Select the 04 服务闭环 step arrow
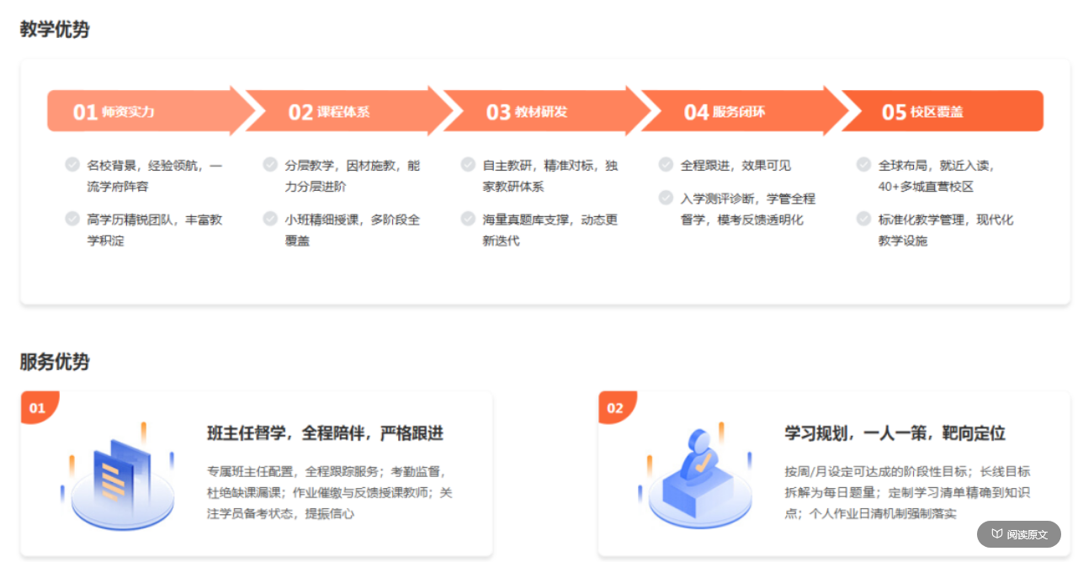Screen dimensions: 1078x562 coord(743,111)
